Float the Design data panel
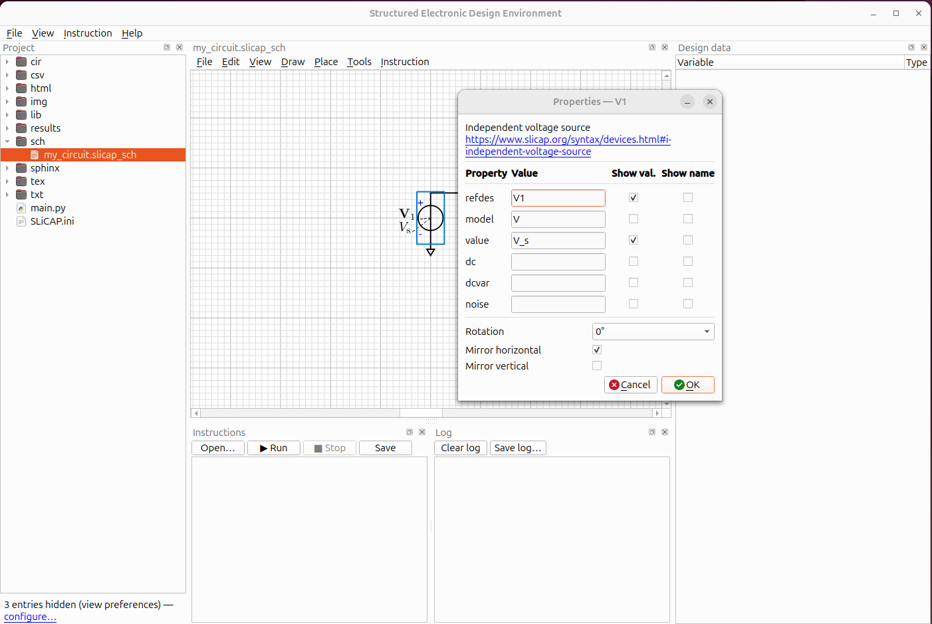The width and height of the screenshot is (932, 624). click(911, 47)
